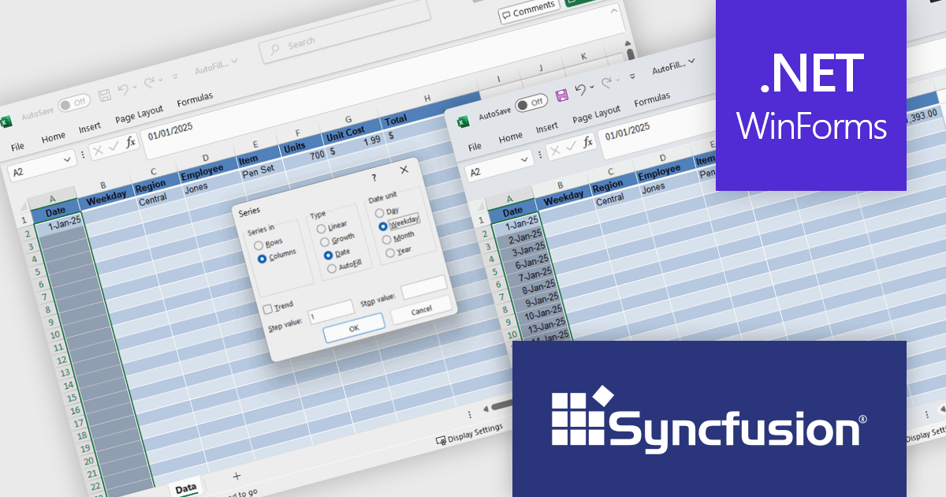Add a new sheet with plus icon
This screenshot has width=946, height=497.
(236, 476)
